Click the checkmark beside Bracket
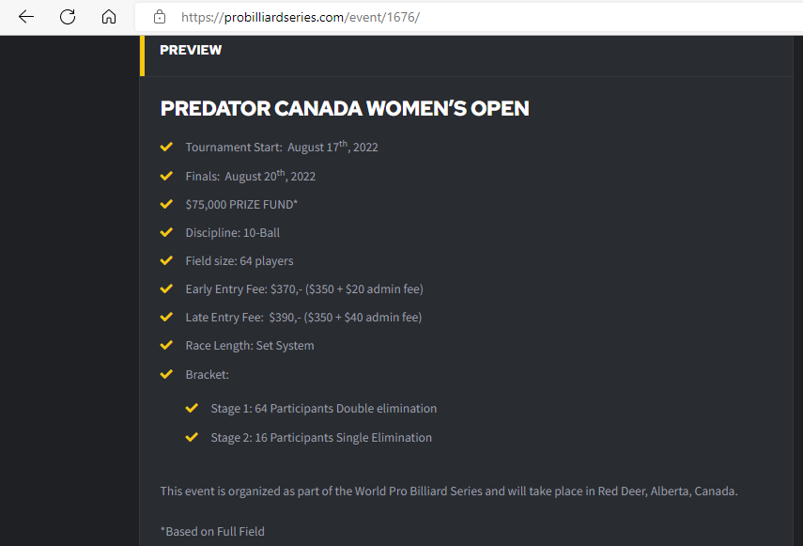 coord(166,374)
